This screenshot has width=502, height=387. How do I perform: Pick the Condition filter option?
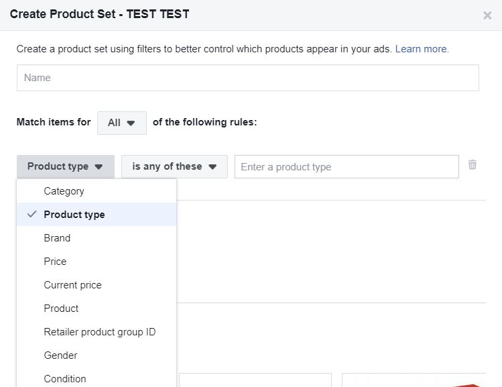(64, 378)
